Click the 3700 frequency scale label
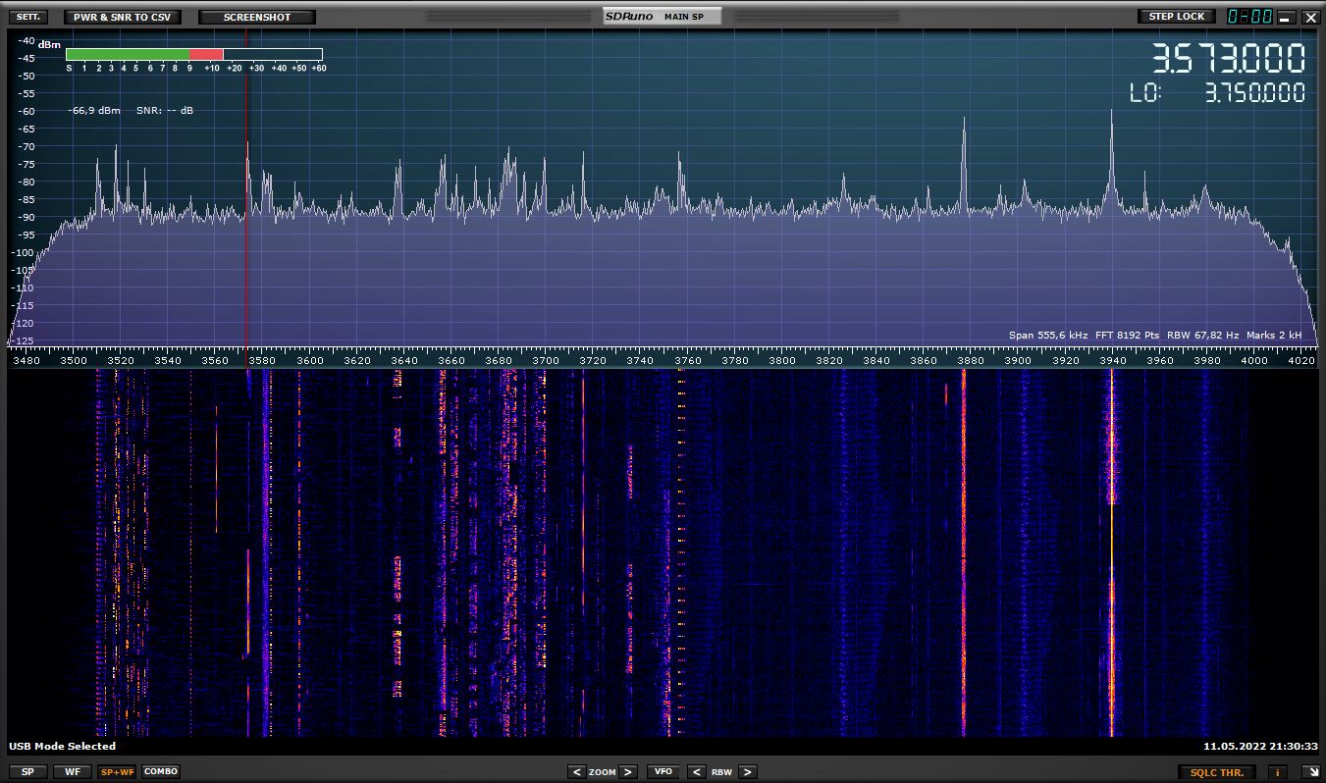 click(x=546, y=360)
